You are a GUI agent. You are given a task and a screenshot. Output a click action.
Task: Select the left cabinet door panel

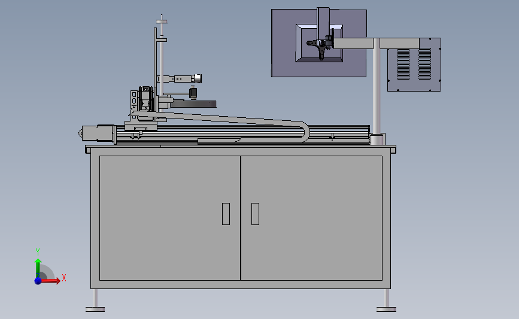(x=170, y=218)
